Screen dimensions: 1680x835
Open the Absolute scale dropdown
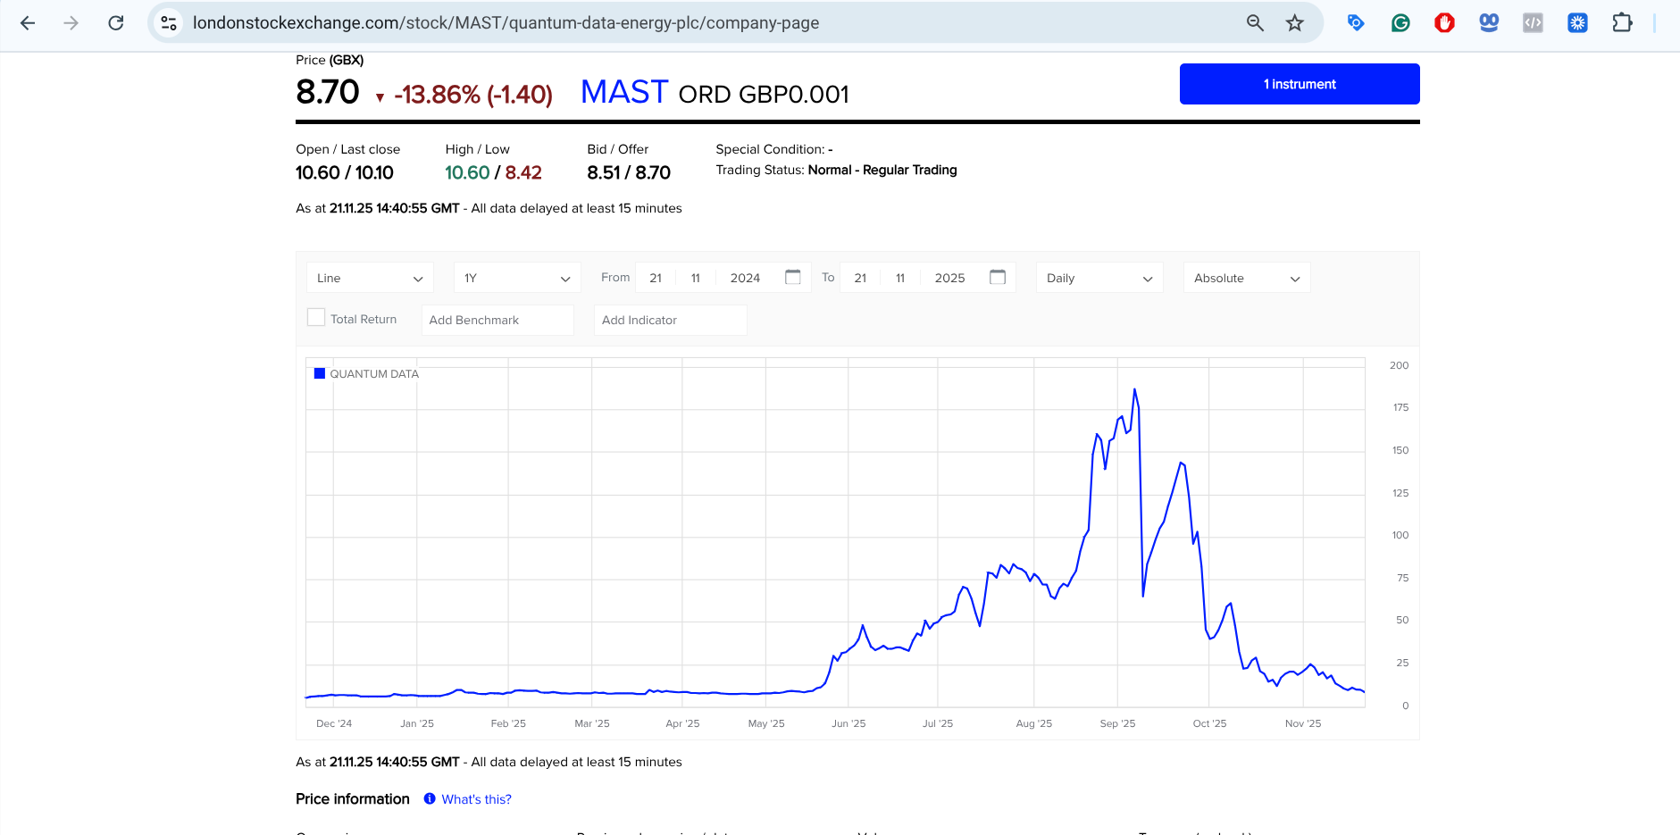click(x=1246, y=278)
